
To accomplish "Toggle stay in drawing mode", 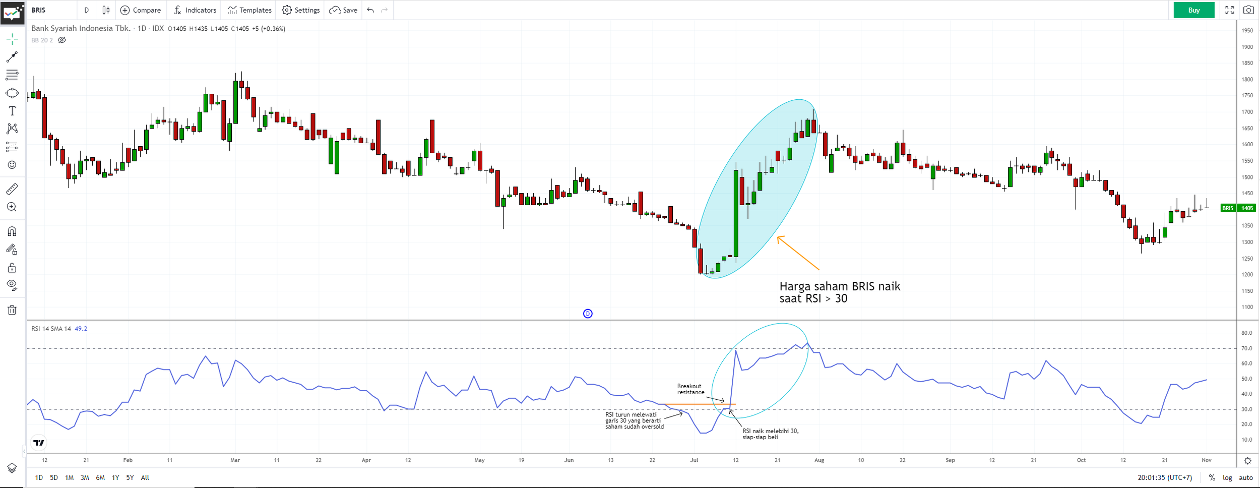I will [12, 250].
